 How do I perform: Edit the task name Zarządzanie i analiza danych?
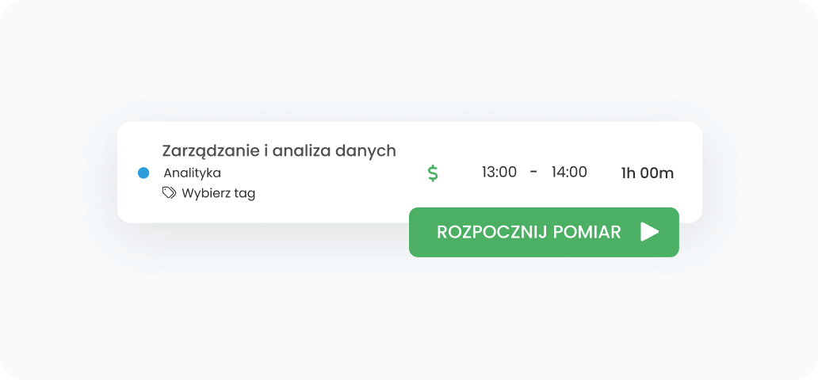click(278, 150)
